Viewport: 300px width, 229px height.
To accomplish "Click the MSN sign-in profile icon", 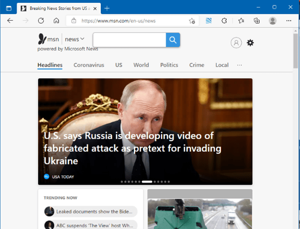I will (236, 43).
